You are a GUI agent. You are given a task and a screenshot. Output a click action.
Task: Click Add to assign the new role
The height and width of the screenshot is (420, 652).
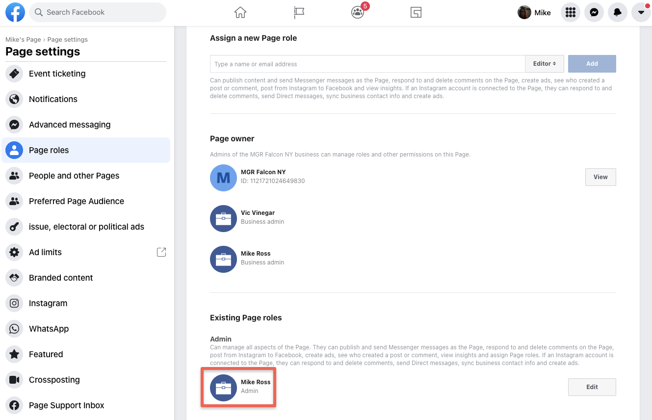click(592, 63)
